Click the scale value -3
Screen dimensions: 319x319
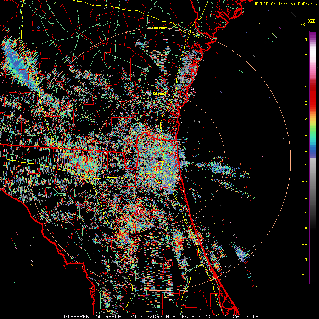tap(304, 197)
